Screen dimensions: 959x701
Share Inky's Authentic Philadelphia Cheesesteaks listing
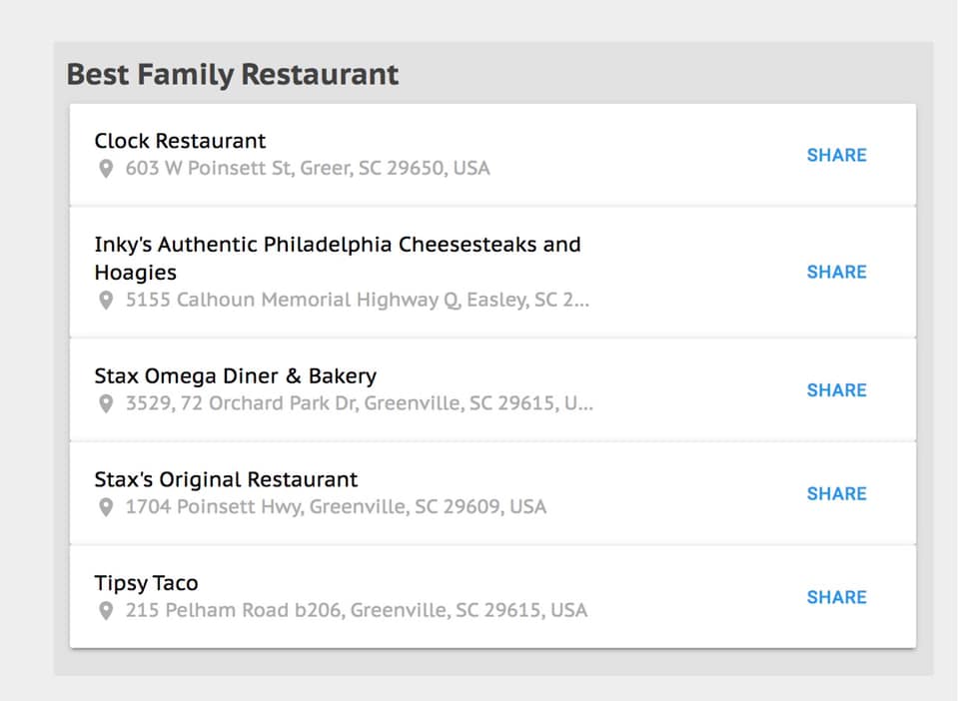(x=837, y=272)
